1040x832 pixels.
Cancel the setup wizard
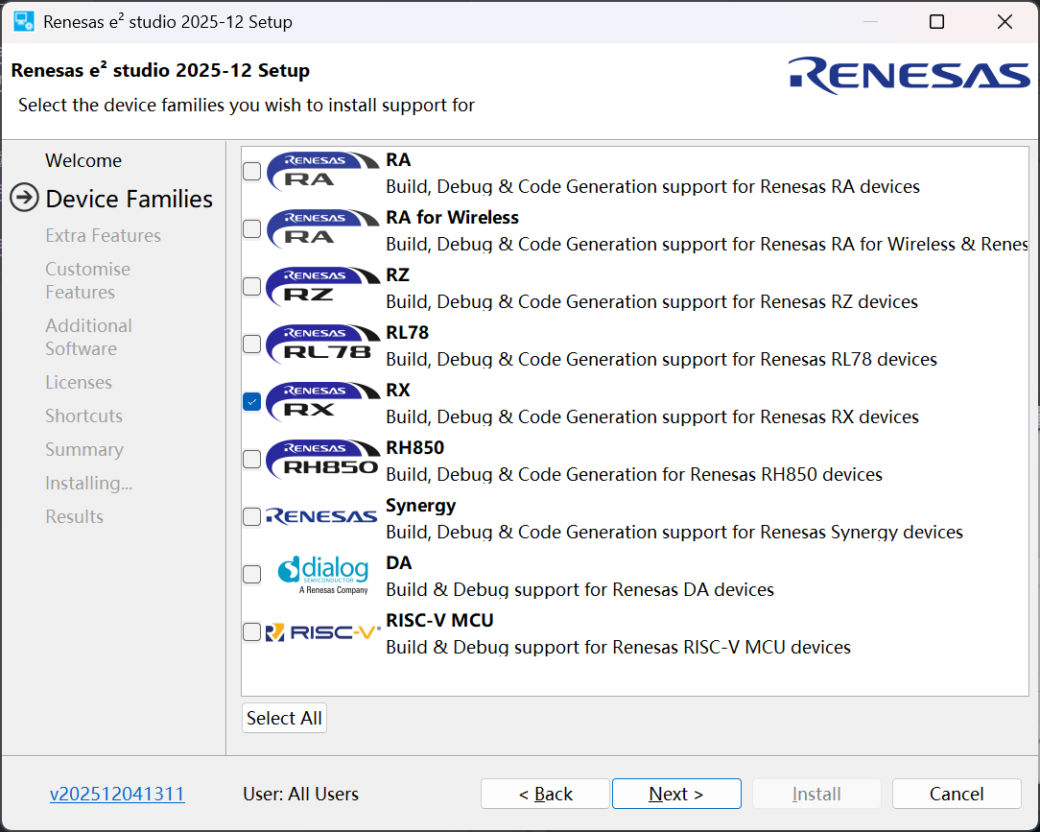957,794
